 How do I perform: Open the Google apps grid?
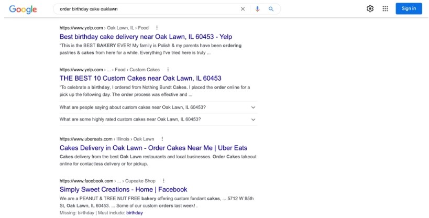[x=386, y=8]
